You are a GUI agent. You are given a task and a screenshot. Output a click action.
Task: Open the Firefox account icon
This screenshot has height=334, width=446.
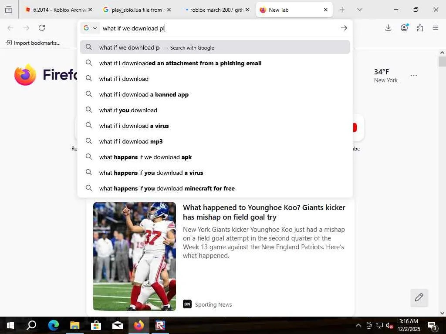pyautogui.click(x=404, y=28)
